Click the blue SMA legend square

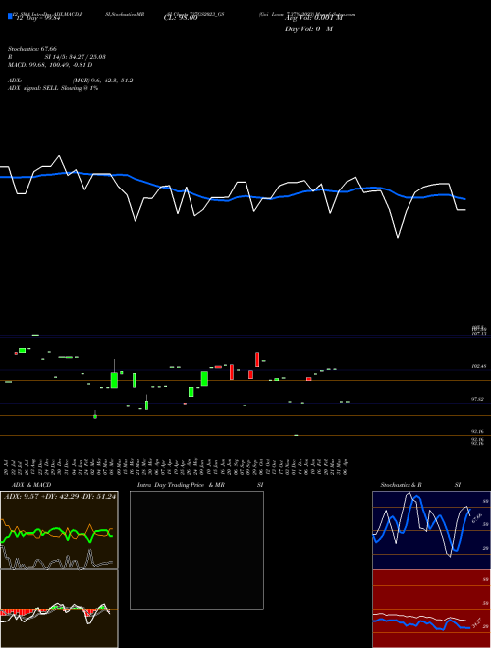coord(10,16)
